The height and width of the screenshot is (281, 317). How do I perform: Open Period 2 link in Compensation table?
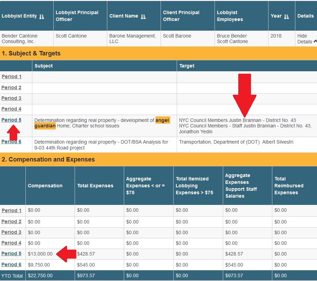click(11, 221)
